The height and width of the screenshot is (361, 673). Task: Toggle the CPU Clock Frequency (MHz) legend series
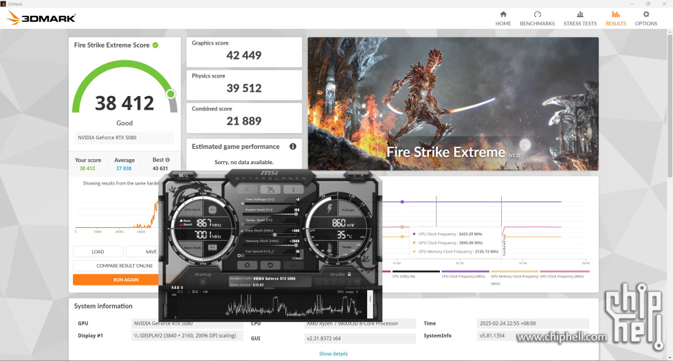pyautogui.click(x=463, y=277)
